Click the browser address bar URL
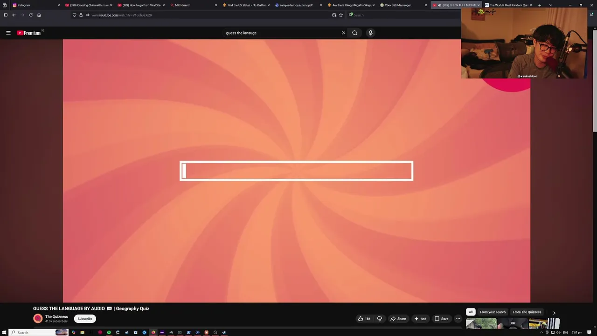The width and height of the screenshot is (597, 336). coord(121,15)
